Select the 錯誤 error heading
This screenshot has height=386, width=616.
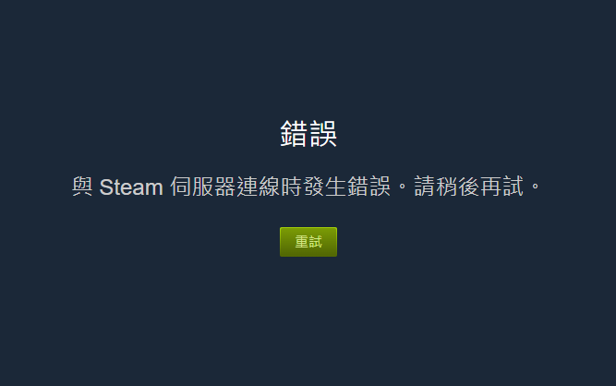(x=308, y=134)
